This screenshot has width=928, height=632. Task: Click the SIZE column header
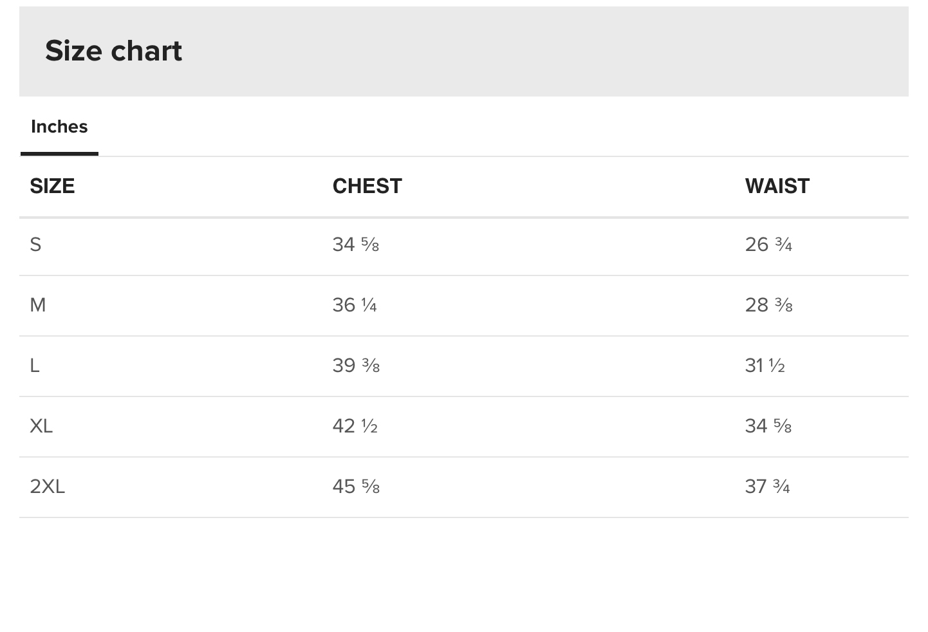pyautogui.click(x=52, y=186)
